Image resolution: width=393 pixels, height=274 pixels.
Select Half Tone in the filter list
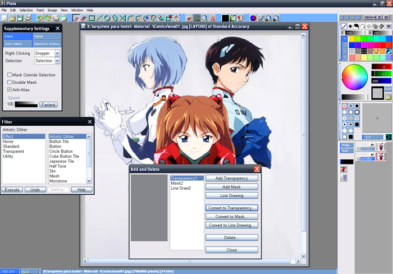59,166
